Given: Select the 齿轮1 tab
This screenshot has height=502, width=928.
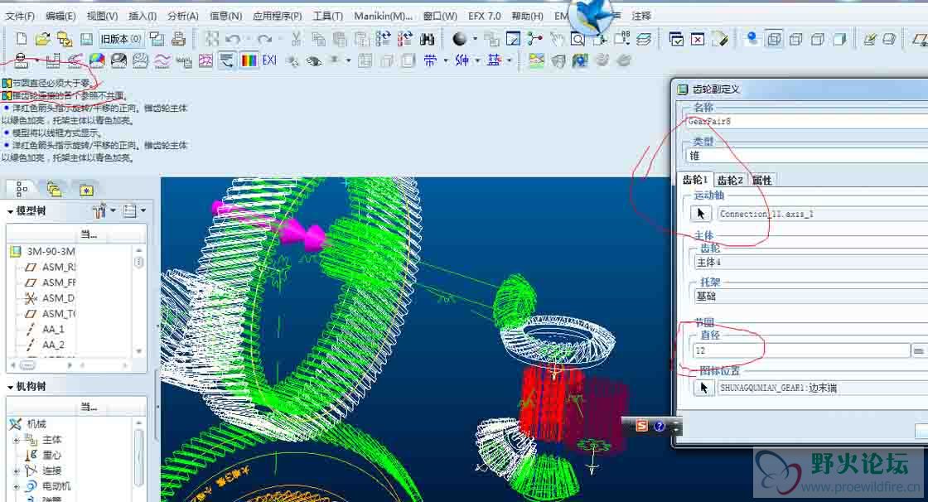Looking at the screenshot, I should click(x=695, y=180).
